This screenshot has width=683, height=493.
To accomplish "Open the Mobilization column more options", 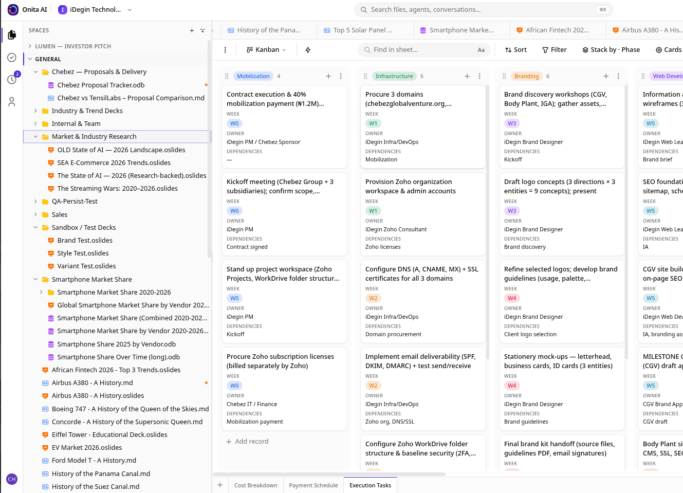I will 341,76.
